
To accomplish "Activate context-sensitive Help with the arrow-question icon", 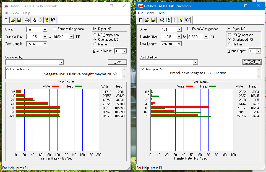I will tap(53, 20).
